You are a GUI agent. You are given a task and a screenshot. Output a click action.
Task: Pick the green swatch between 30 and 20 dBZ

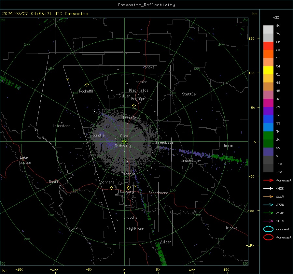268,136
